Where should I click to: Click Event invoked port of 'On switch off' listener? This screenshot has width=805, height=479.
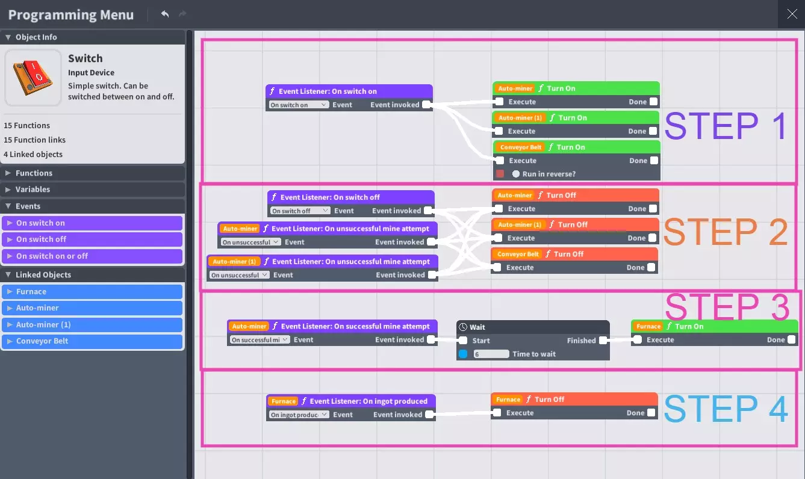[427, 211]
